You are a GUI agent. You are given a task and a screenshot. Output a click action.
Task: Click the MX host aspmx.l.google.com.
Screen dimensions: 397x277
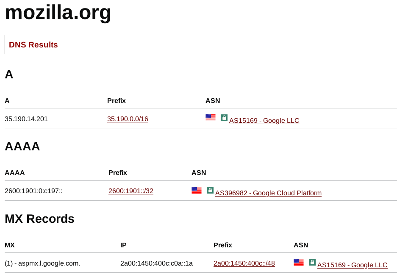pyautogui.click(x=49, y=263)
